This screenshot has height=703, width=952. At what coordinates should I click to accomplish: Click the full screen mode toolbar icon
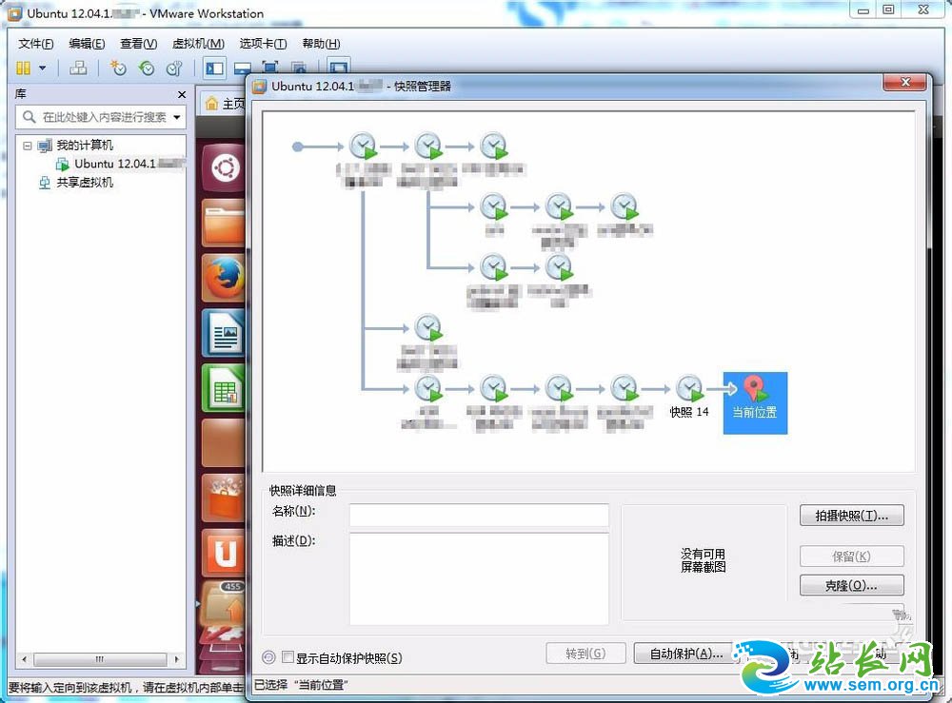(x=270, y=68)
